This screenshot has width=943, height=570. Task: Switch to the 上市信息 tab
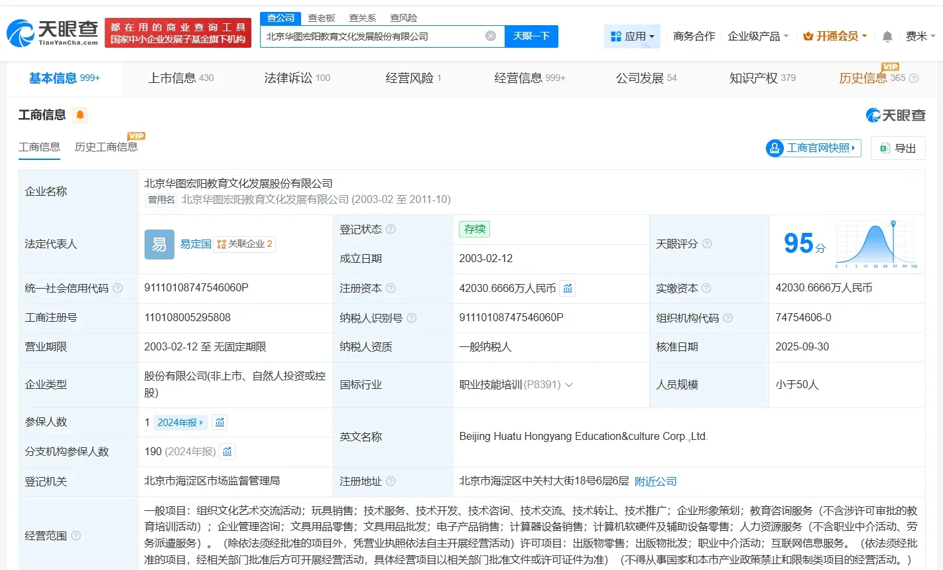tap(174, 78)
